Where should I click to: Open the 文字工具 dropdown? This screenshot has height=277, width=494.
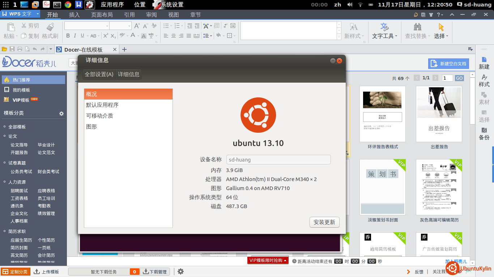pos(384,31)
